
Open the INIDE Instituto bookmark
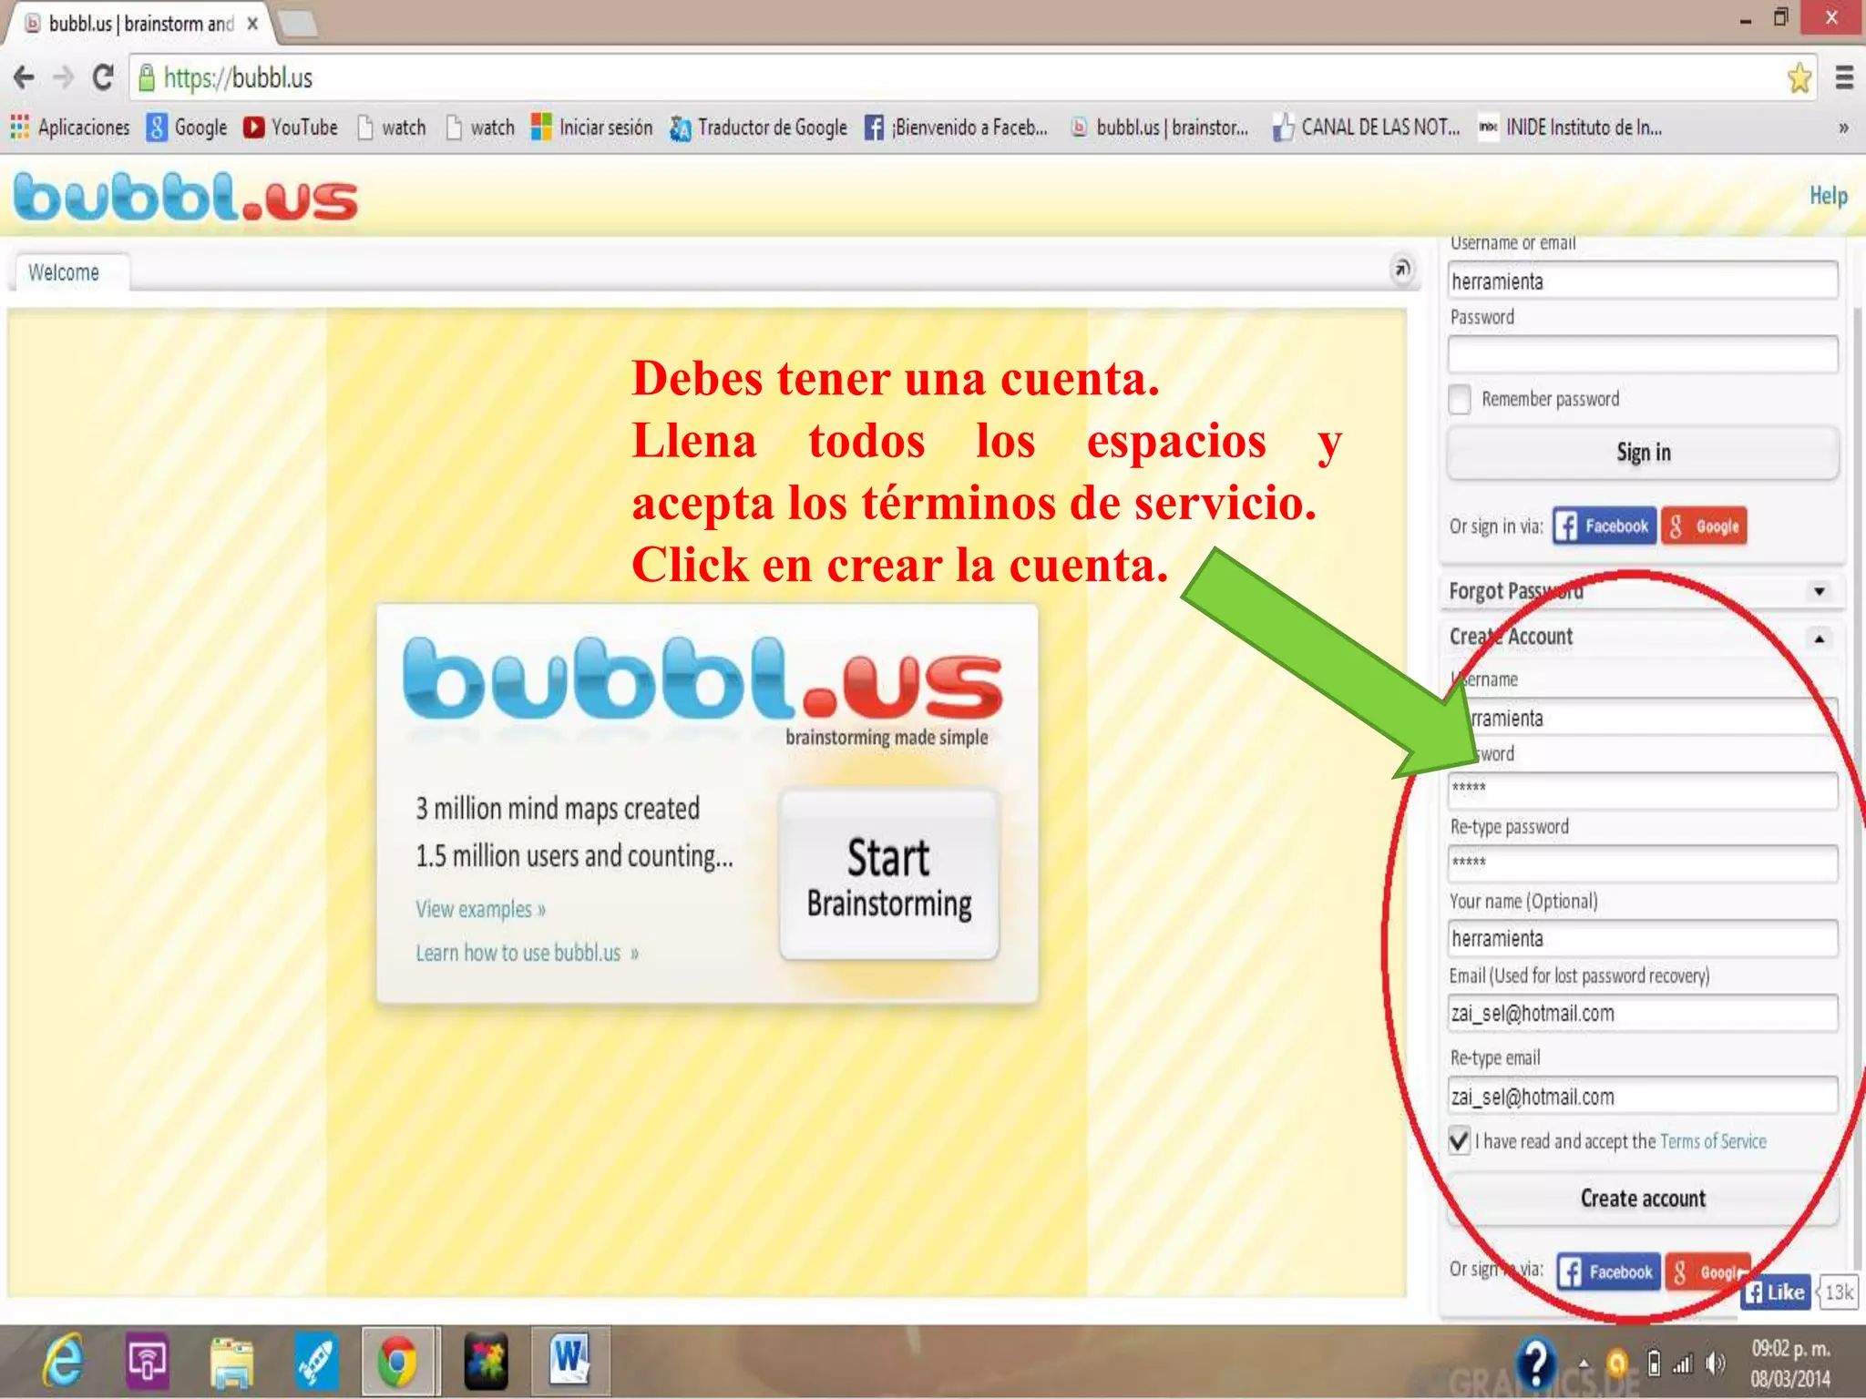click(1570, 128)
